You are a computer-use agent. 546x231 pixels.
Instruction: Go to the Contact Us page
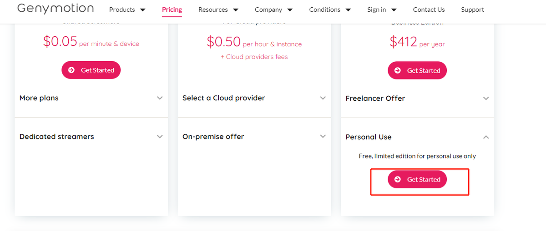429,10
